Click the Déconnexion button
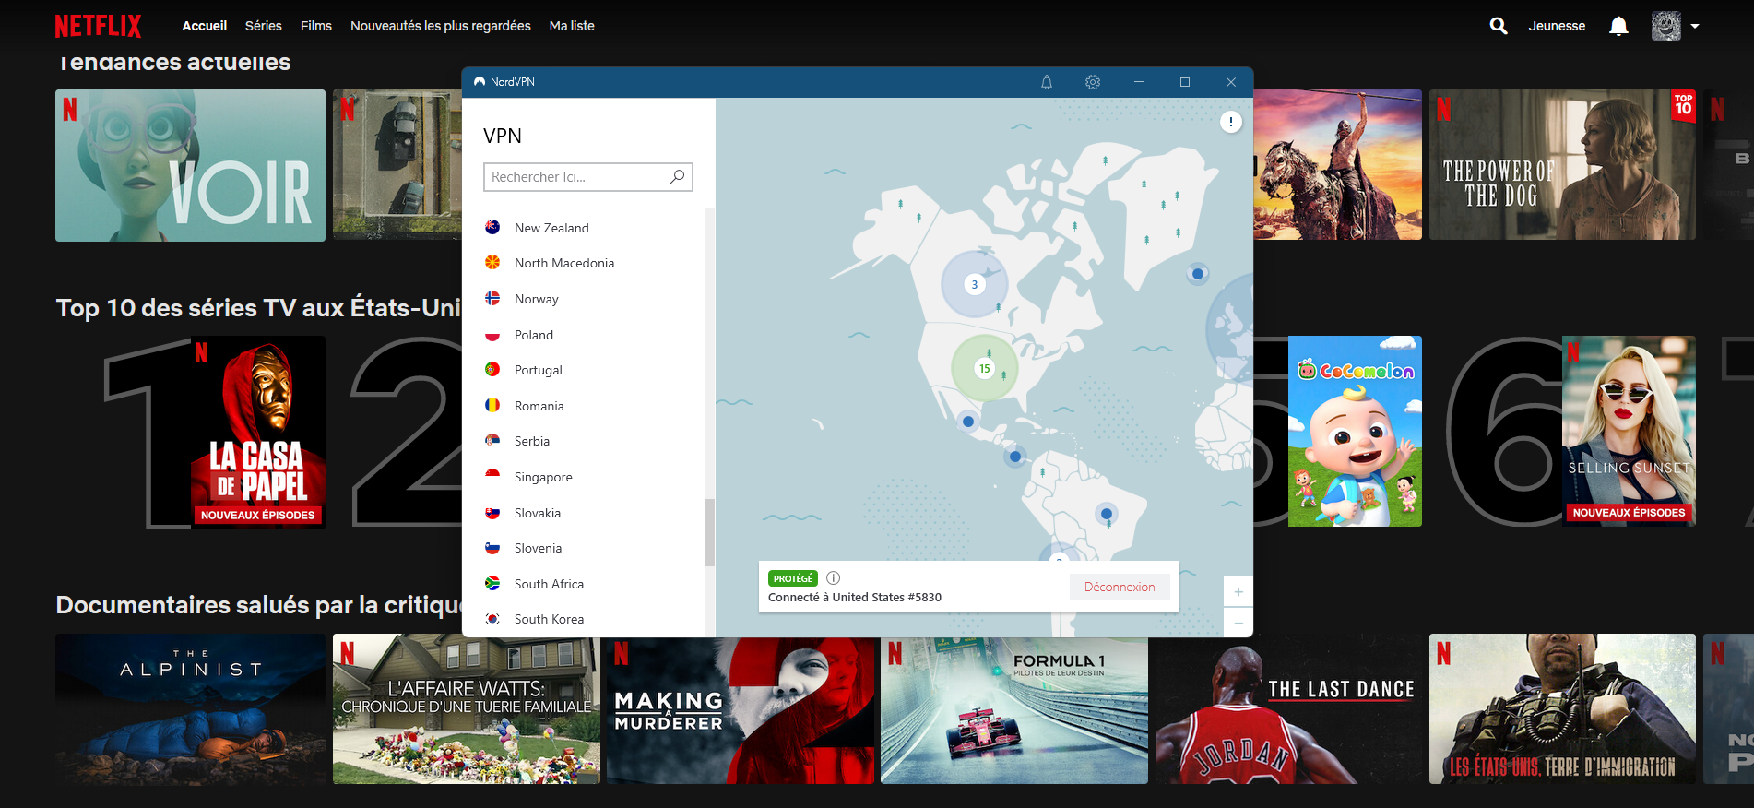Screen dimensions: 1754x808 (x=1120, y=587)
